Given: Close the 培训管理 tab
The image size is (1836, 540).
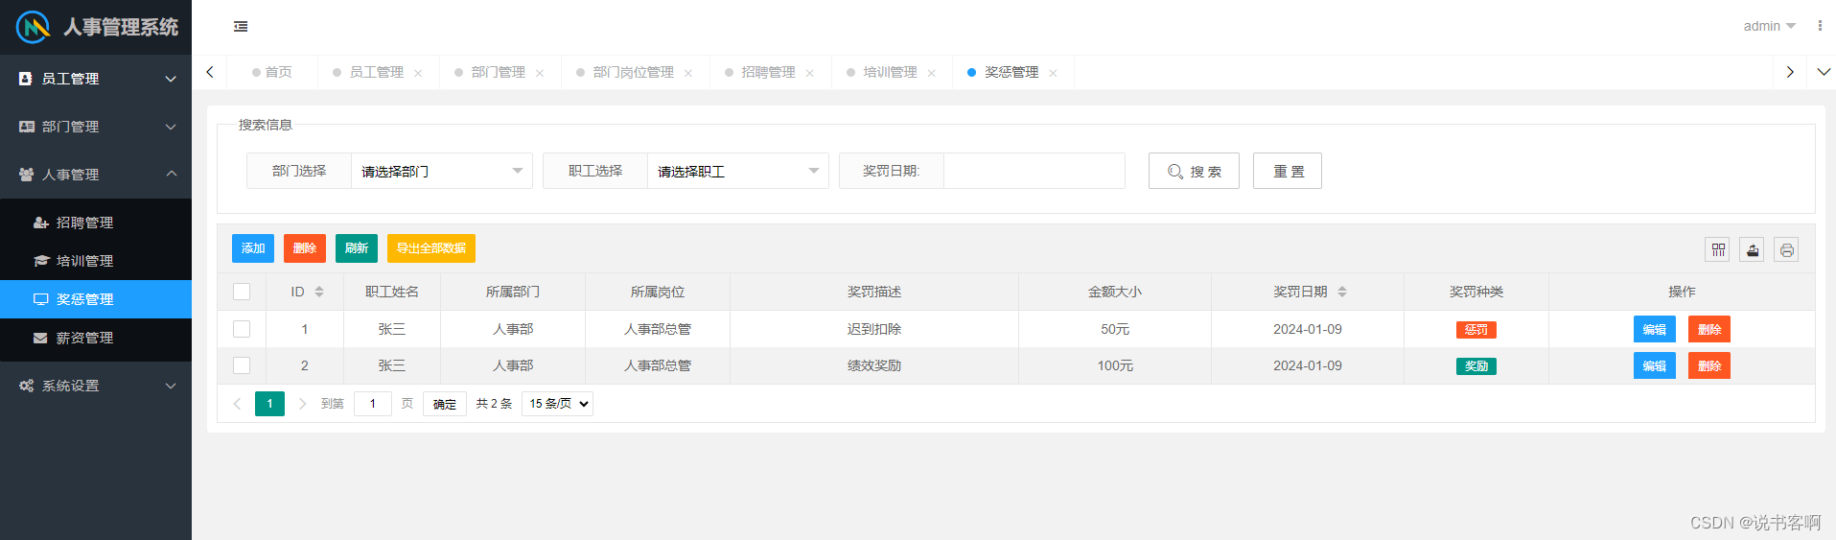Looking at the screenshot, I should click(x=932, y=73).
